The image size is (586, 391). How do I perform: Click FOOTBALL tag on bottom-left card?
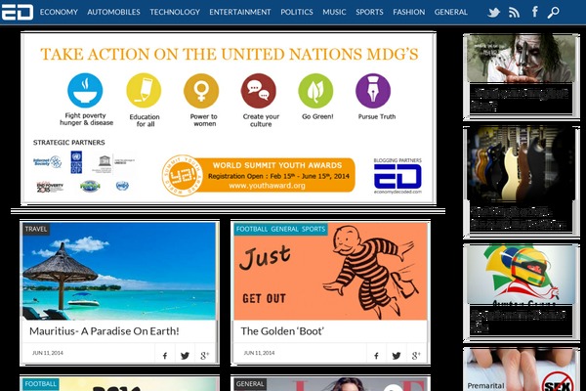(40, 384)
